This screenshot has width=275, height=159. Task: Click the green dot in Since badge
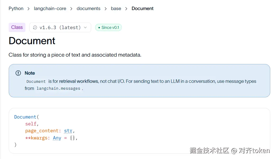[x=99, y=28]
